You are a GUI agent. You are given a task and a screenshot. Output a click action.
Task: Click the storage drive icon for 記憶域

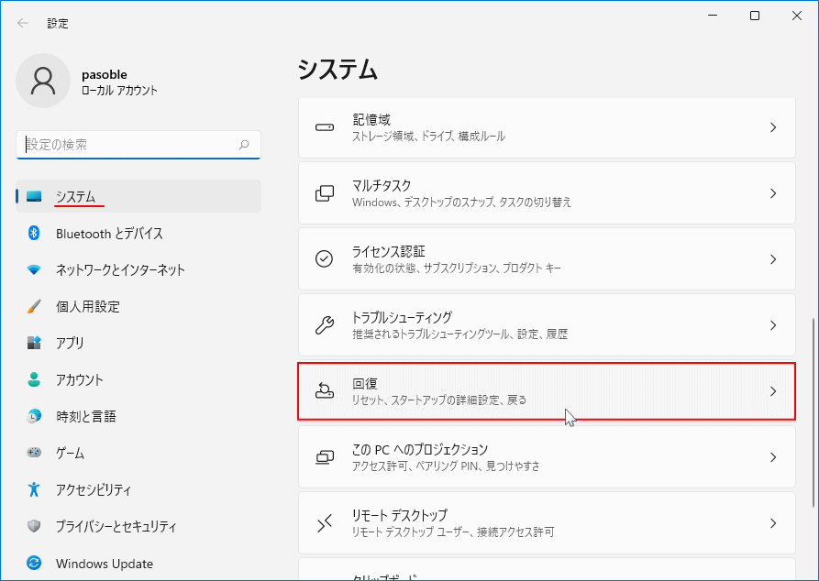(x=325, y=127)
